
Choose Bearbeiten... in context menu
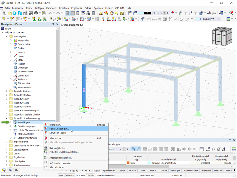(76, 125)
